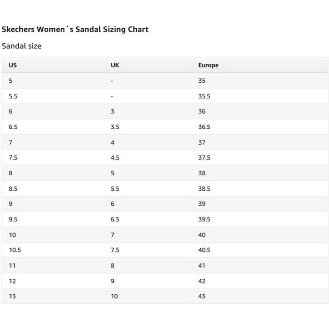Click the UK size 6 cell
The height and width of the screenshot is (329, 329).
pos(112,204)
